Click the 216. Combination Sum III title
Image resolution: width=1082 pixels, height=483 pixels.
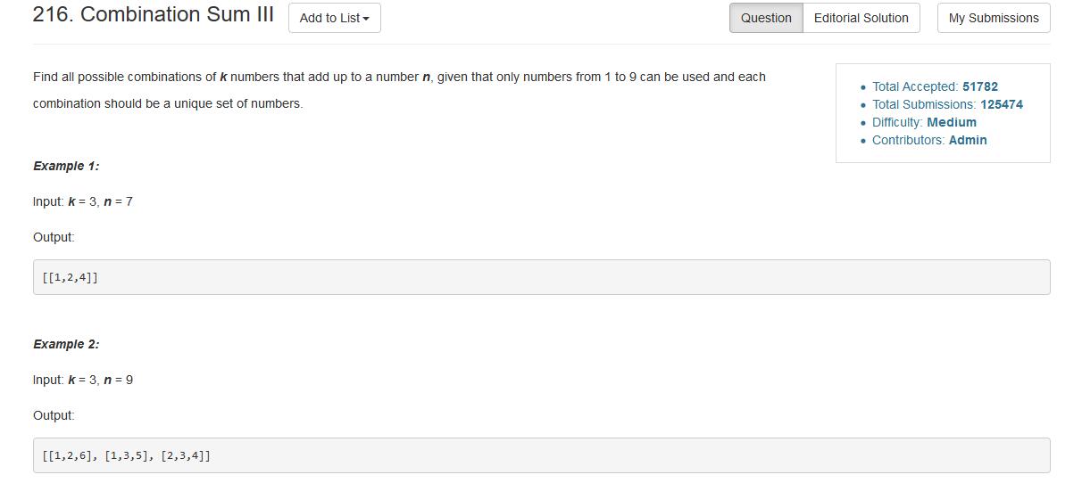(x=154, y=14)
